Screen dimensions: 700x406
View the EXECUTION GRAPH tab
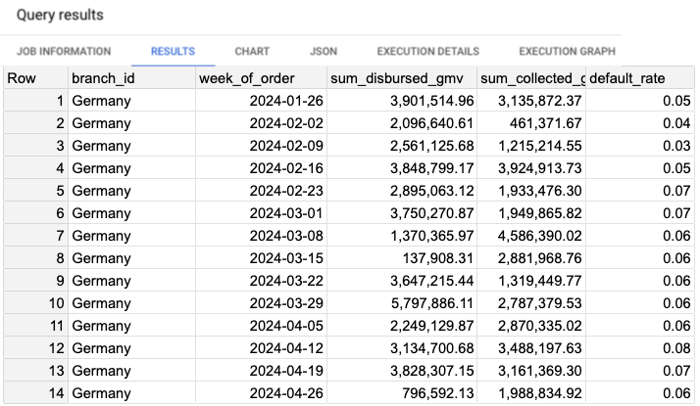(x=567, y=51)
